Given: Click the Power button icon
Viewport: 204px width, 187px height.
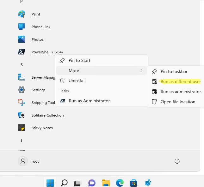Looking at the screenshot, I should 177,161.
